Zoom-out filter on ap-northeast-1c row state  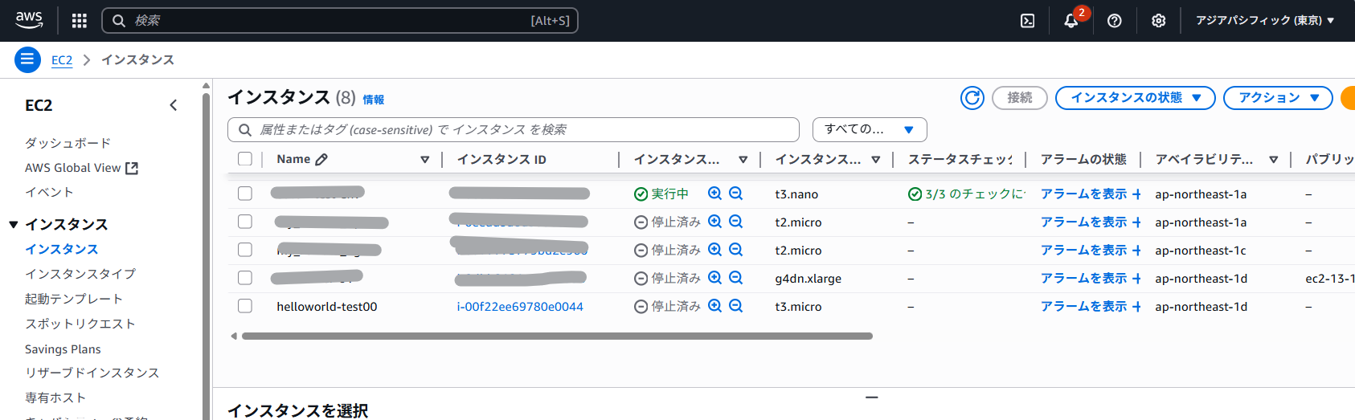tap(735, 250)
